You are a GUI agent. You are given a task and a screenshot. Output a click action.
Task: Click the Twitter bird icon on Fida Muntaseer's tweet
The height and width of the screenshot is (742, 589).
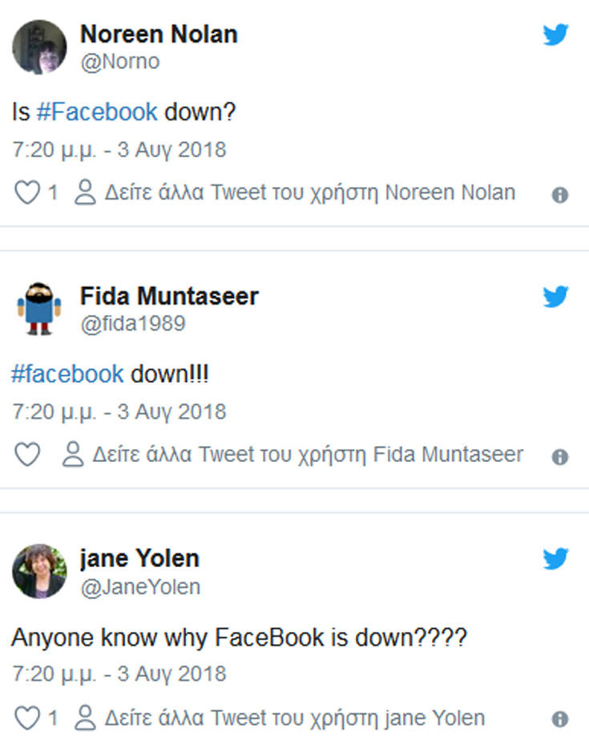pos(555,297)
